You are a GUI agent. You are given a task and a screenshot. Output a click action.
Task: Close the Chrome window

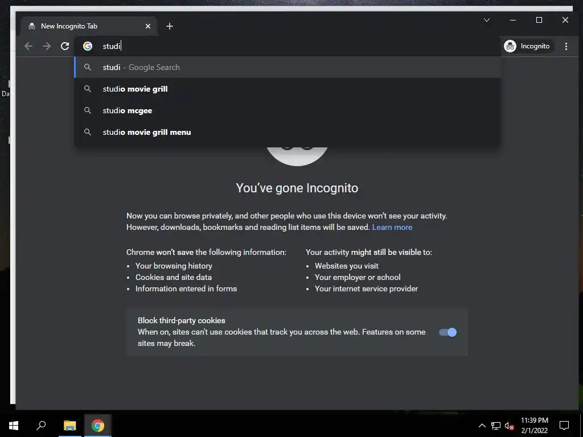pos(565,20)
